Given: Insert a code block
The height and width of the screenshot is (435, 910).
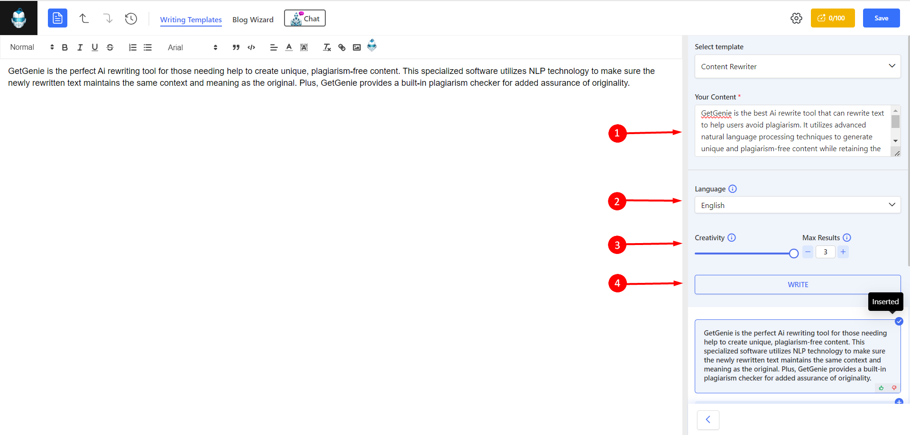Looking at the screenshot, I should pos(251,47).
